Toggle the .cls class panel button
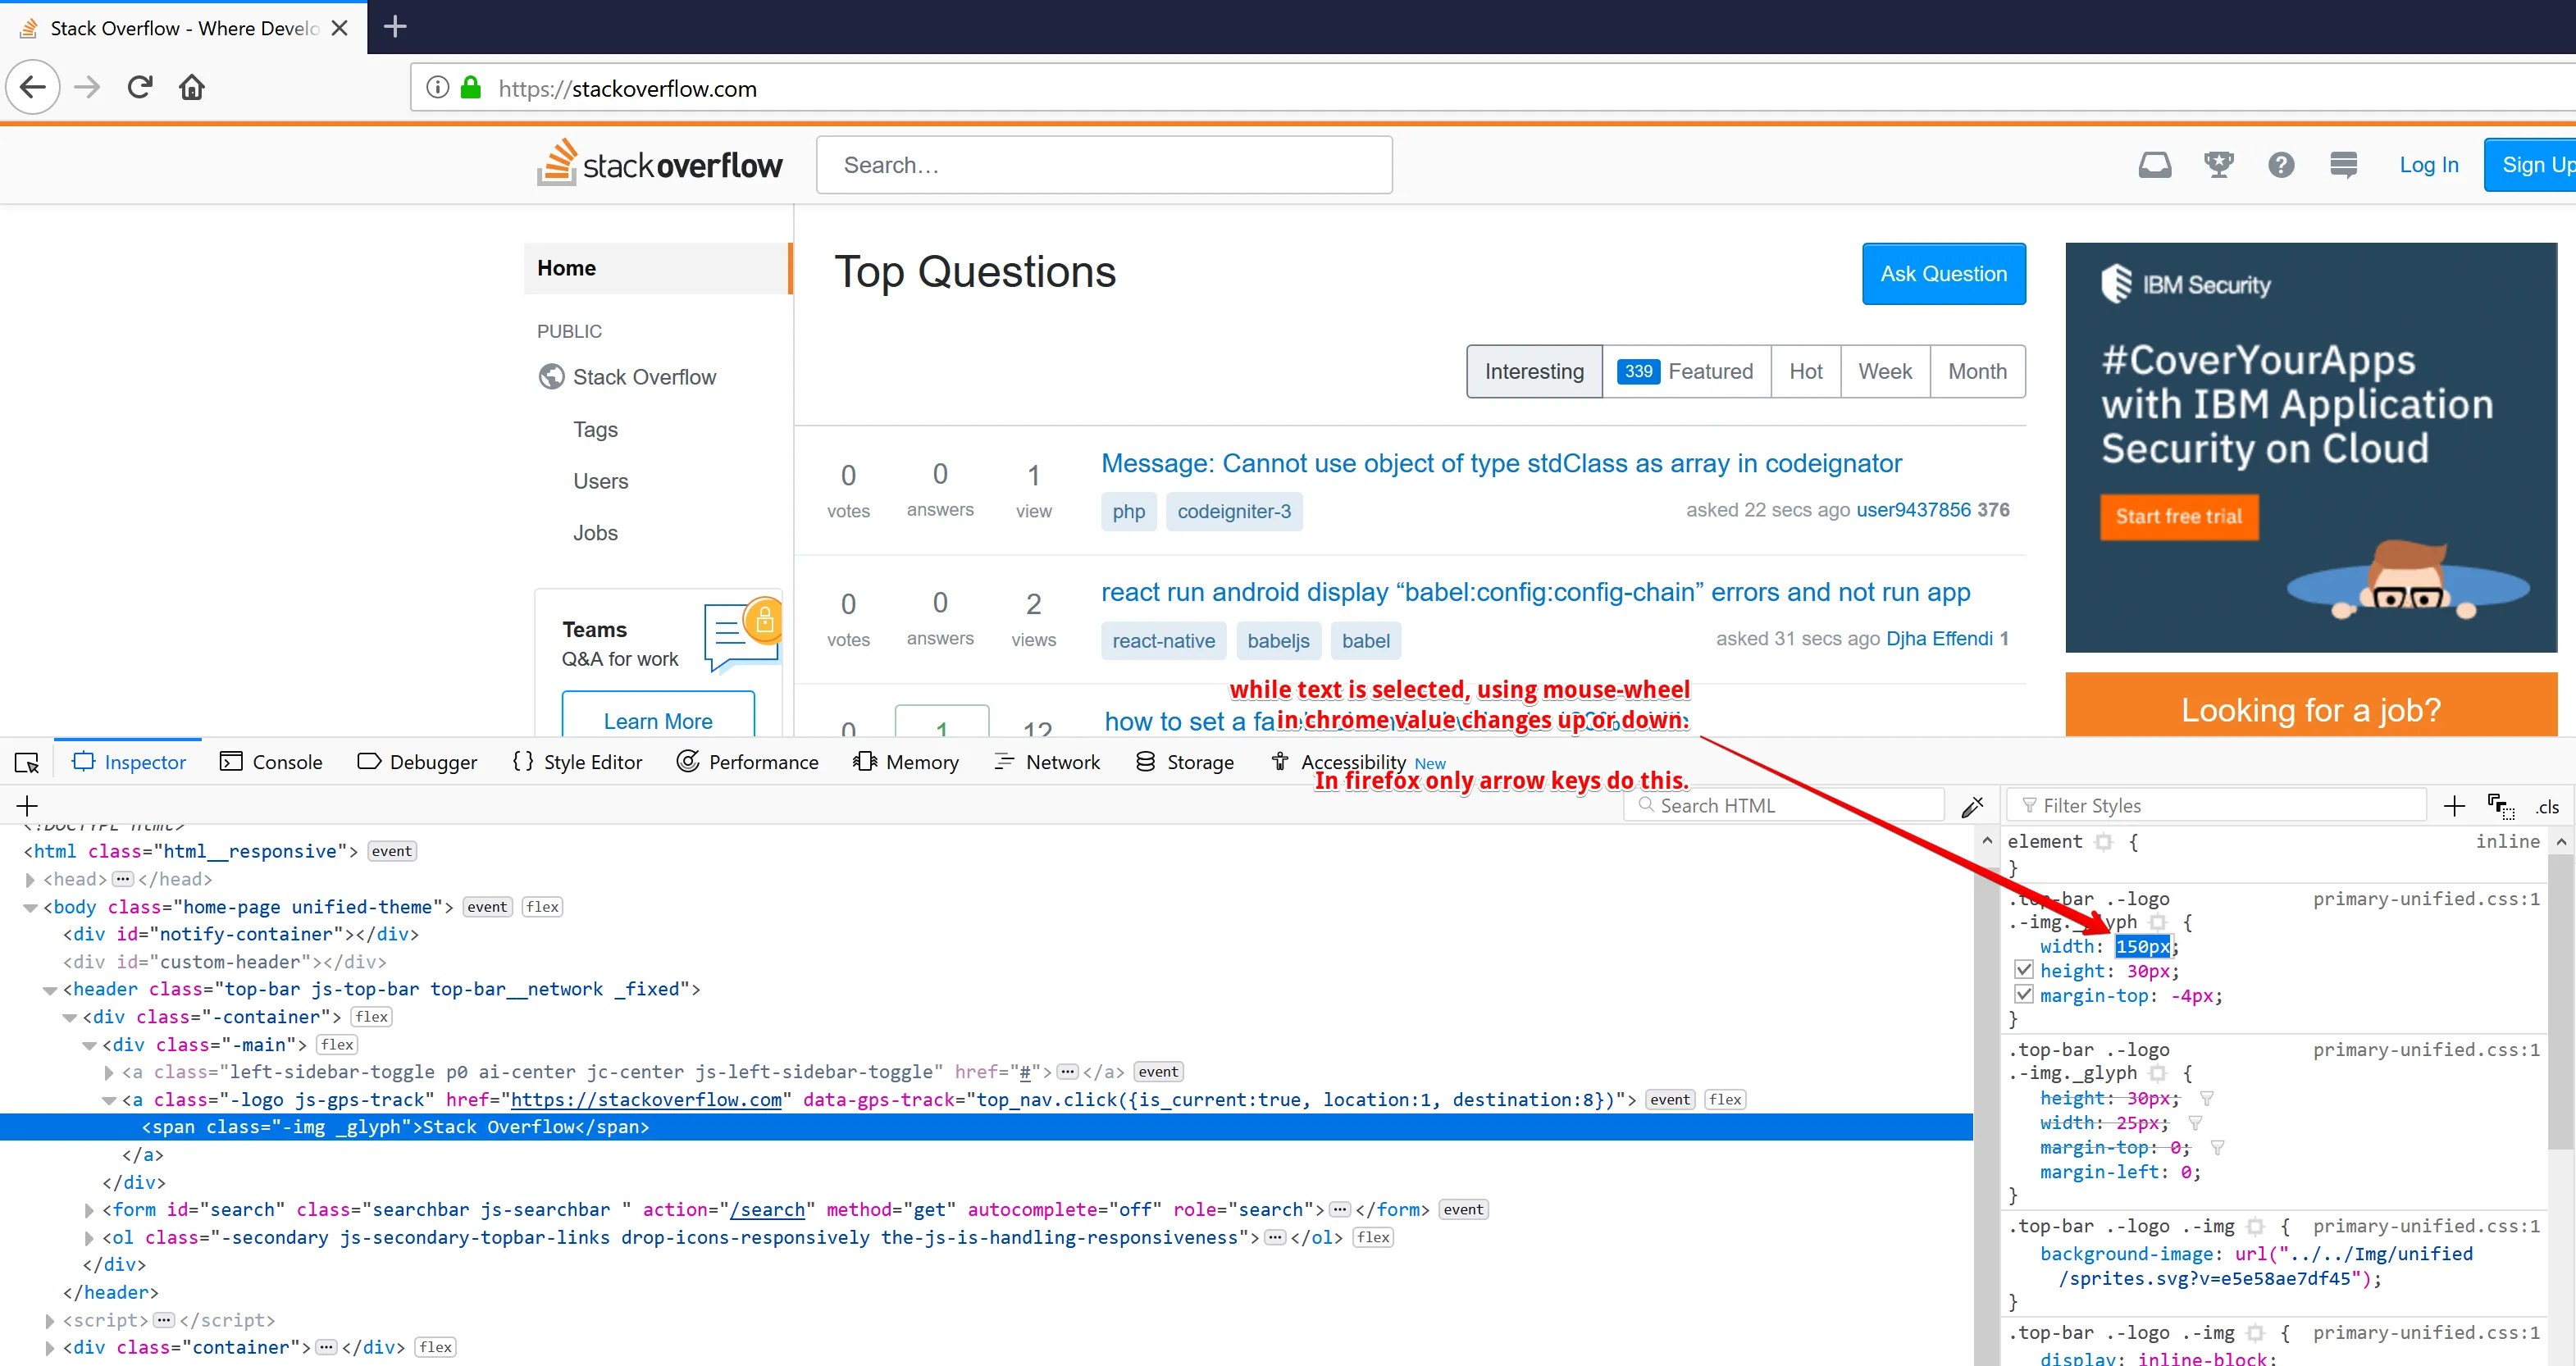The width and height of the screenshot is (2576, 1366). 2546,806
